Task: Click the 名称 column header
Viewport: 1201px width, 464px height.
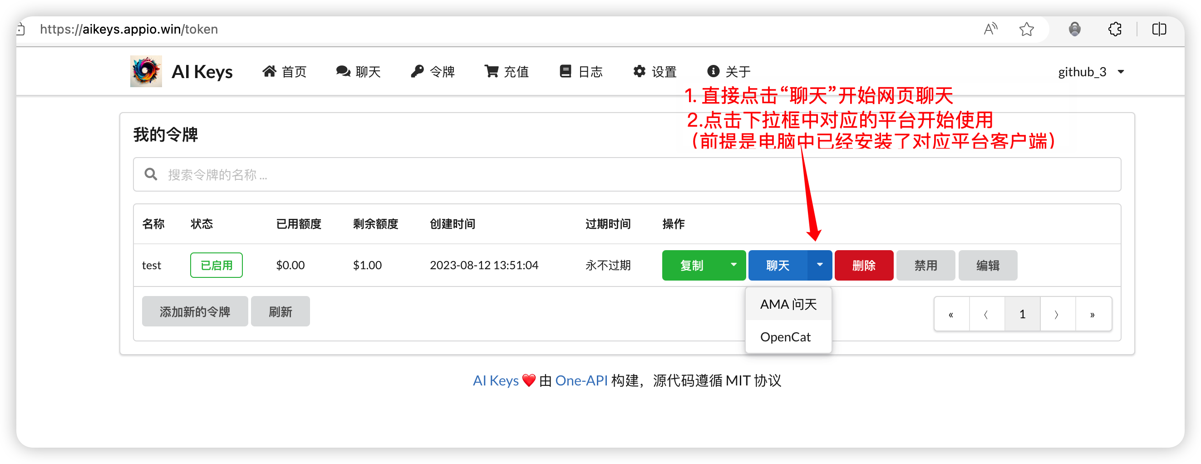Action: point(153,224)
